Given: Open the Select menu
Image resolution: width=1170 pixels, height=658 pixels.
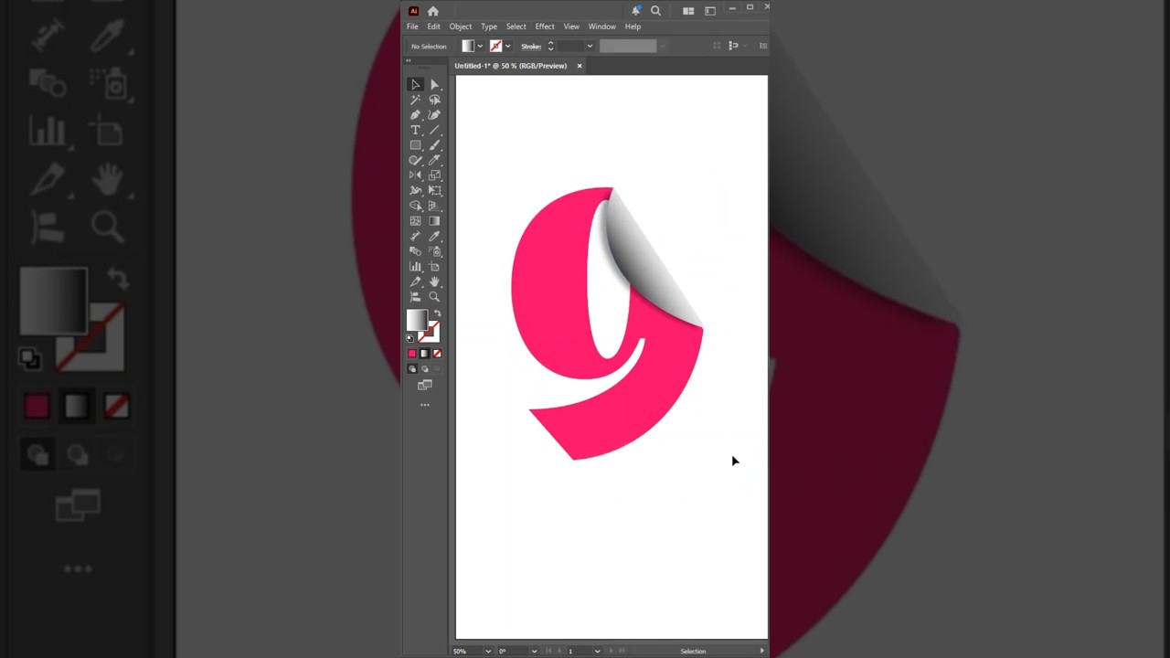Looking at the screenshot, I should click(x=516, y=27).
